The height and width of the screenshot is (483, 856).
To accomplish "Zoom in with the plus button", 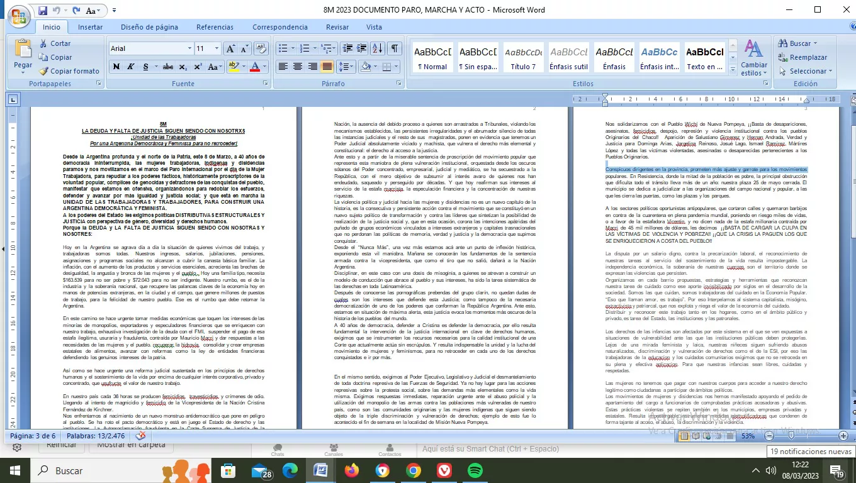I will pos(843,436).
